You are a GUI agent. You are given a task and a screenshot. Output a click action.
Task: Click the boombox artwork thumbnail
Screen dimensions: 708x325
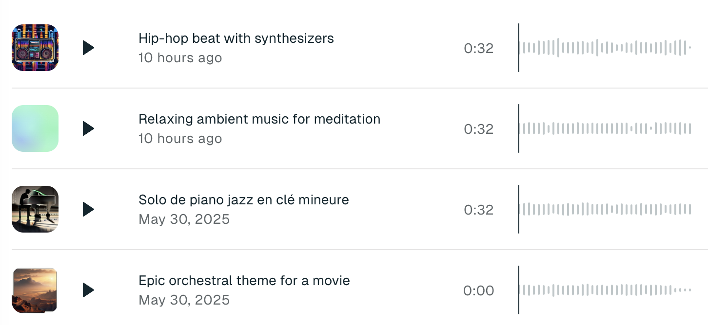(35, 47)
